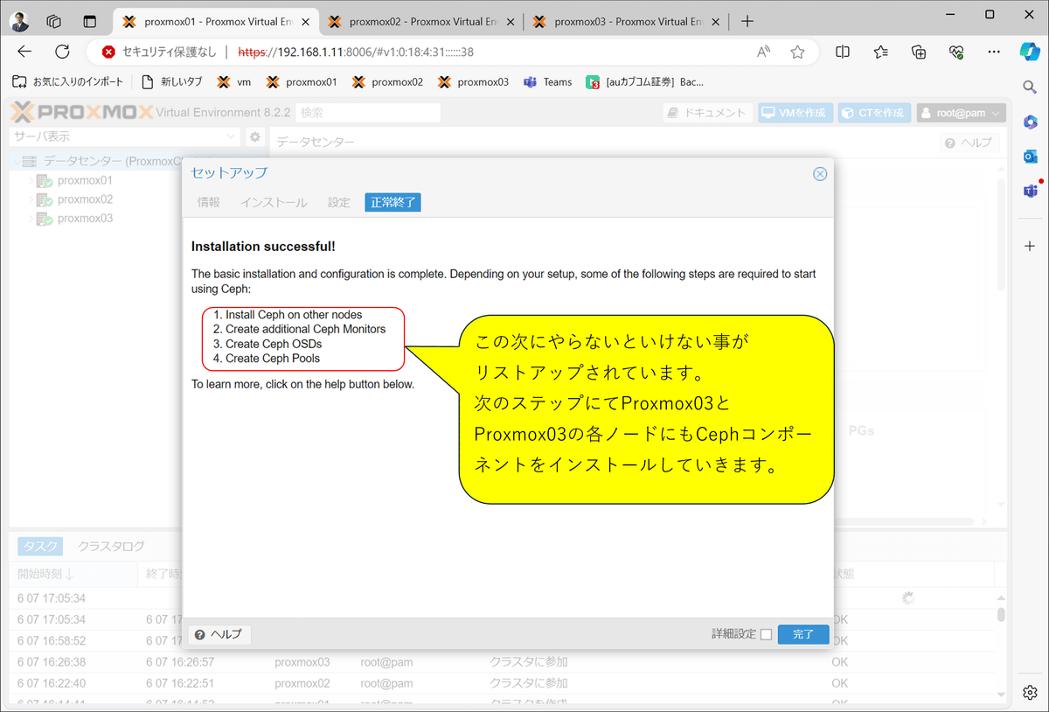Open the Teams bookmark
This screenshot has width=1049, height=712.
pyautogui.click(x=547, y=82)
